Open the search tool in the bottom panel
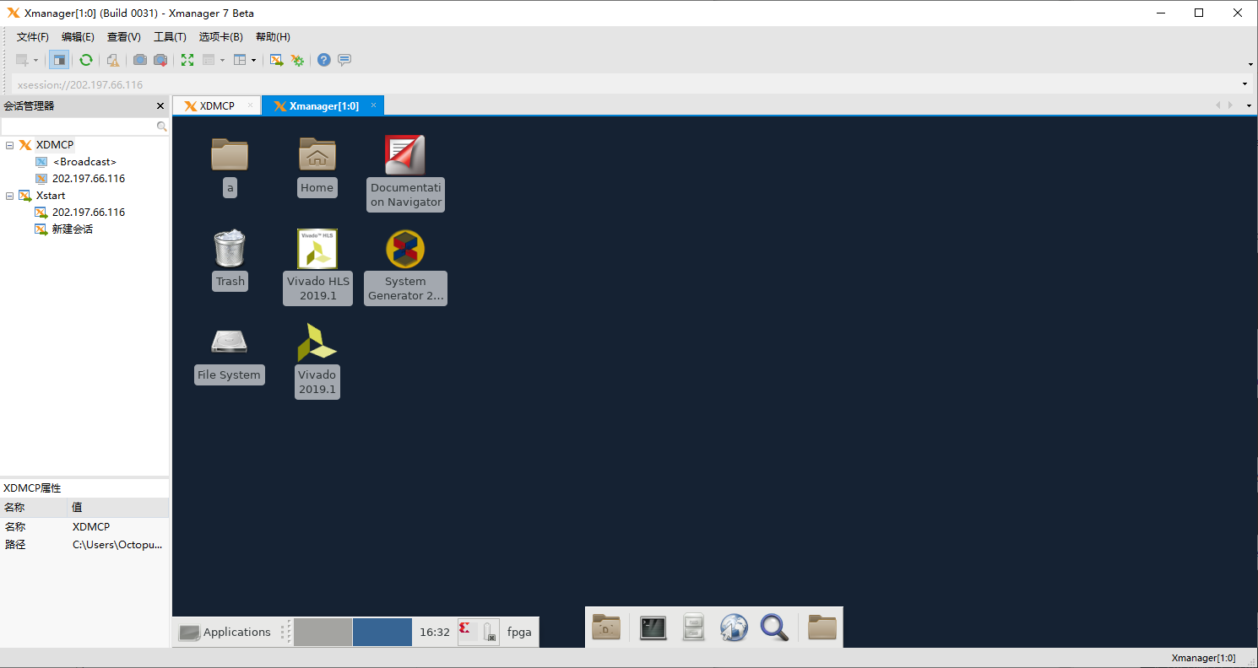 pyautogui.click(x=774, y=628)
